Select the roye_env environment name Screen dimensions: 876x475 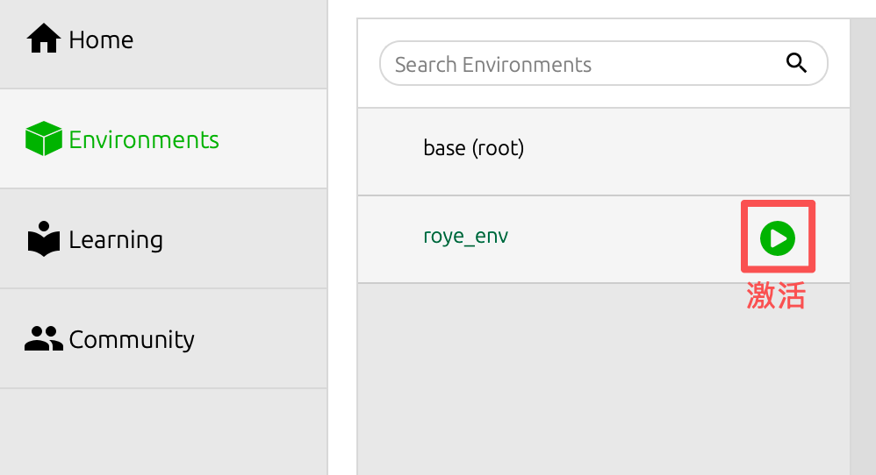coord(465,237)
